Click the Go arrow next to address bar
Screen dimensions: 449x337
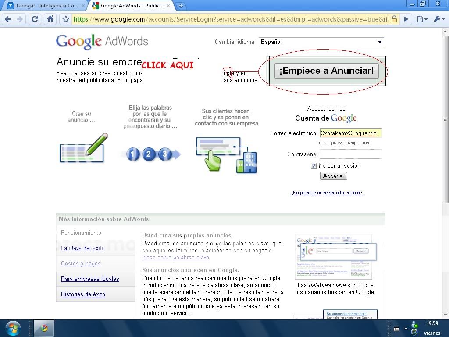(406, 19)
